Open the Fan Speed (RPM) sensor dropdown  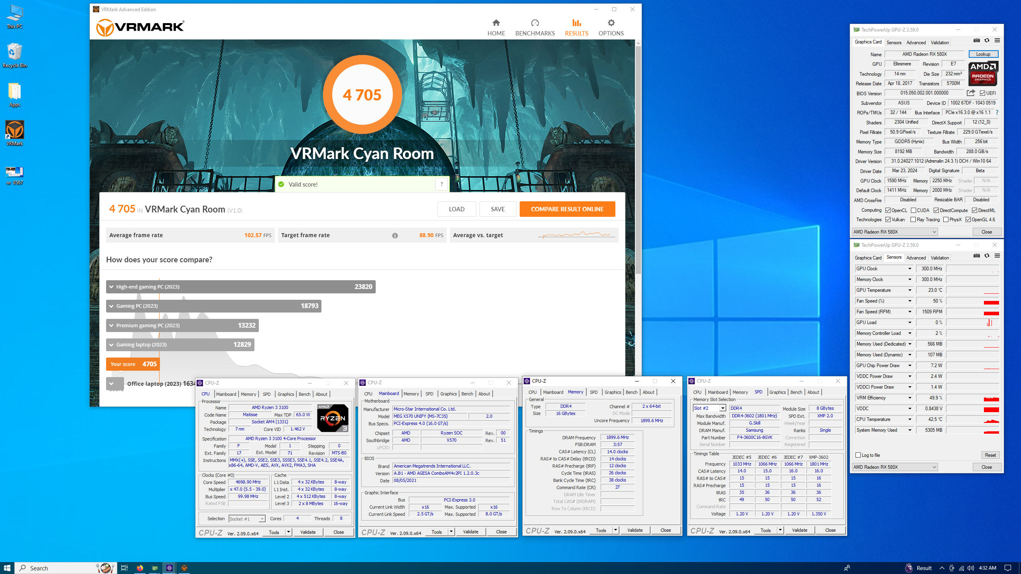click(x=910, y=312)
